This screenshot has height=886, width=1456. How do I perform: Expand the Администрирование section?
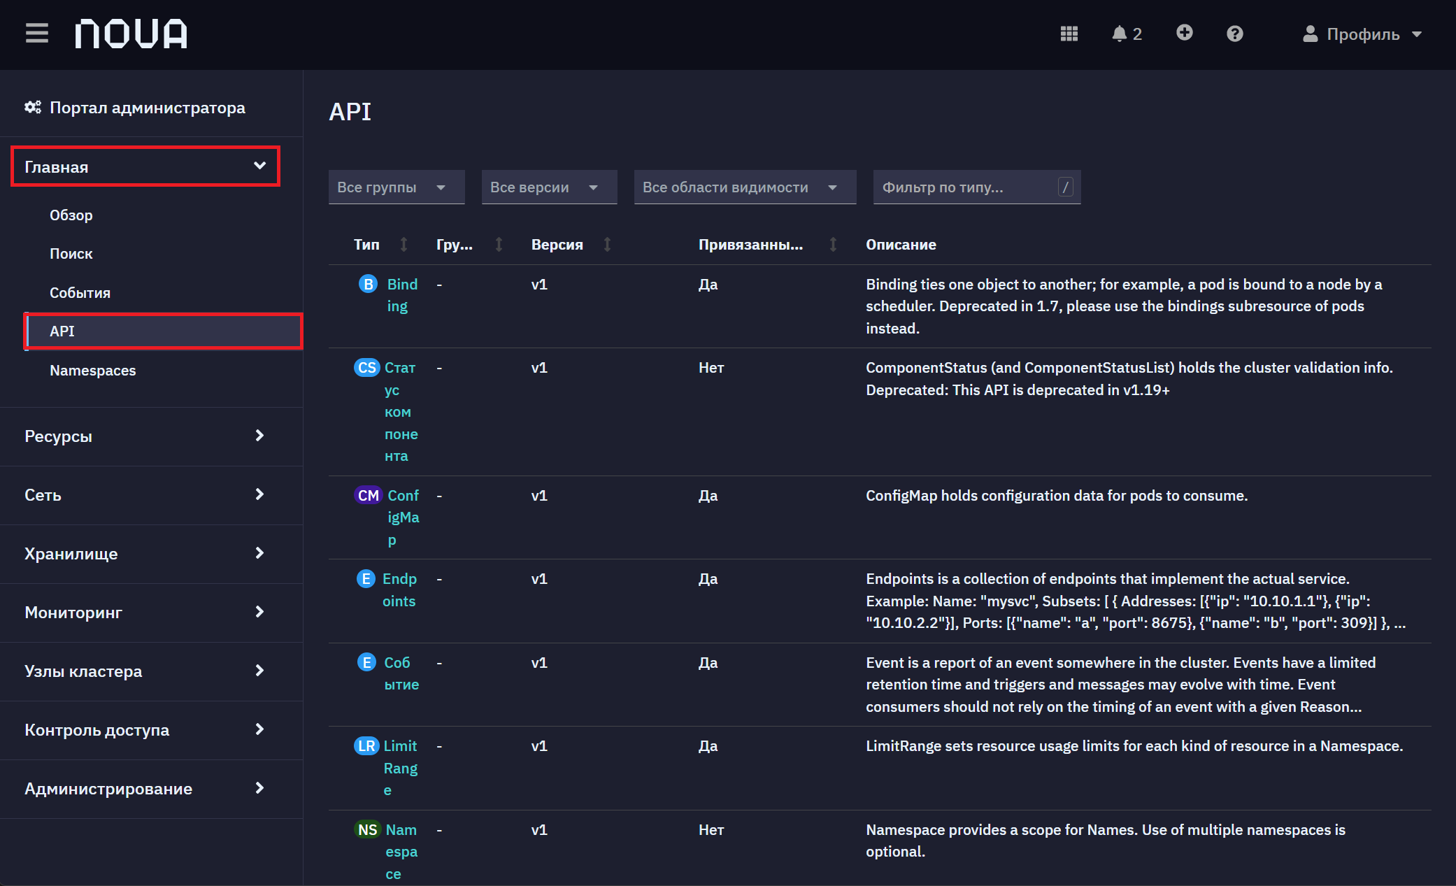click(x=145, y=788)
